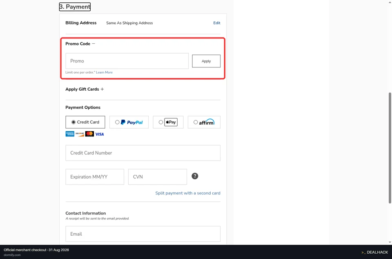The image size is (392, 259).
Task: Select the PayPal payment radio button
Action: pyautogui.click(x=117, y=122)
